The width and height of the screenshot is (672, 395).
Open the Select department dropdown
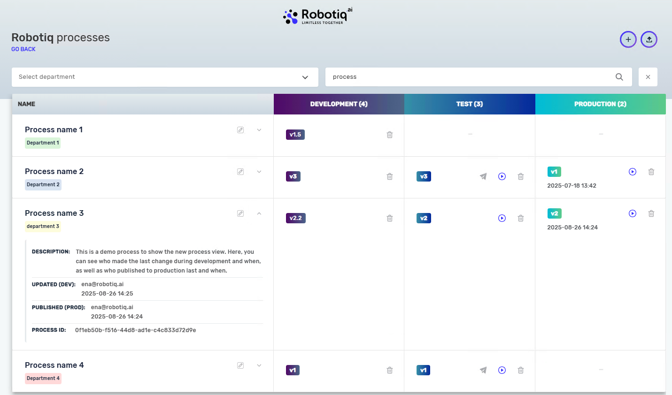(x=165, y=77)
